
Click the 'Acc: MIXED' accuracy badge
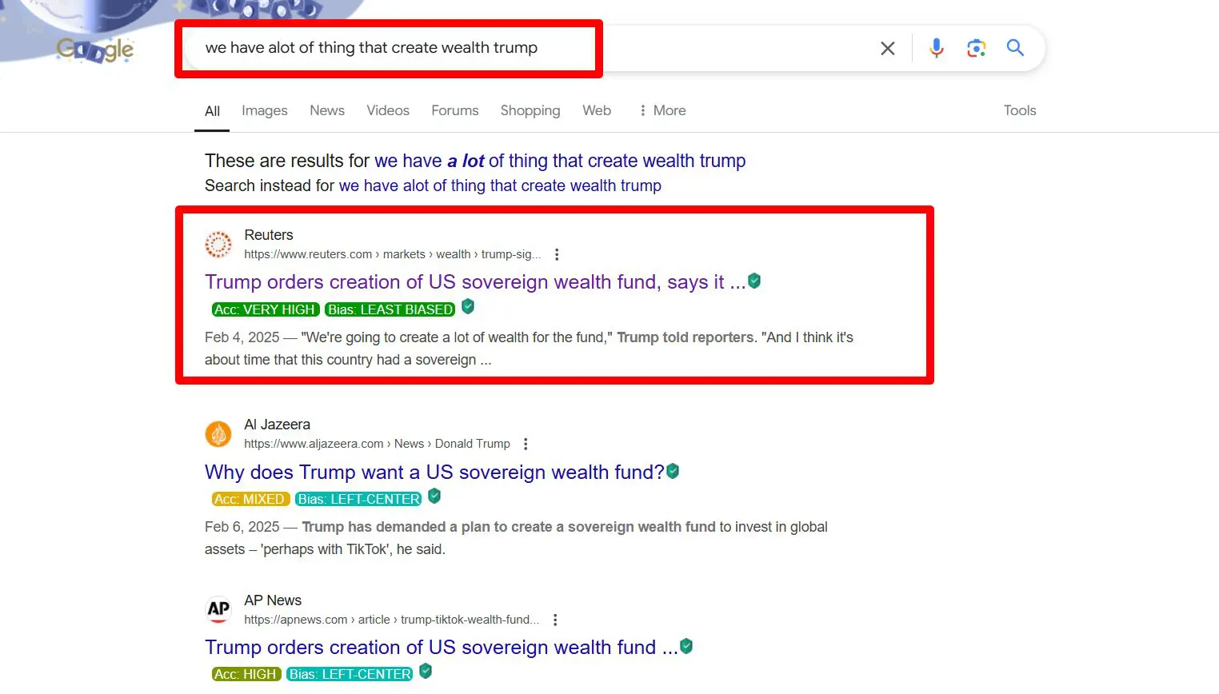(250, 499)
